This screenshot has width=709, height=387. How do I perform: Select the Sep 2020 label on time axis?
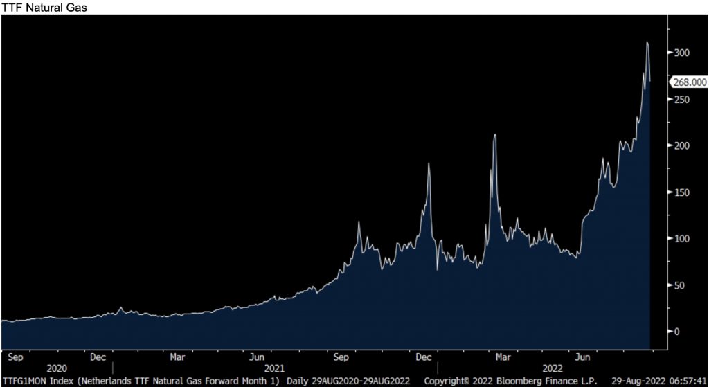coord(15,357)
